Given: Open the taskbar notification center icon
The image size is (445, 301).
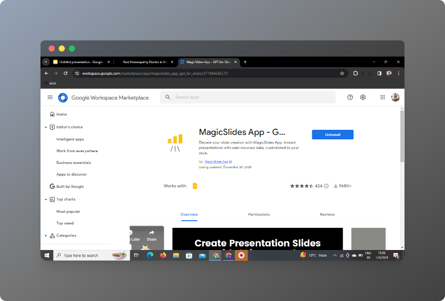Looking at the screenshot, I should (x=396, y=256).
